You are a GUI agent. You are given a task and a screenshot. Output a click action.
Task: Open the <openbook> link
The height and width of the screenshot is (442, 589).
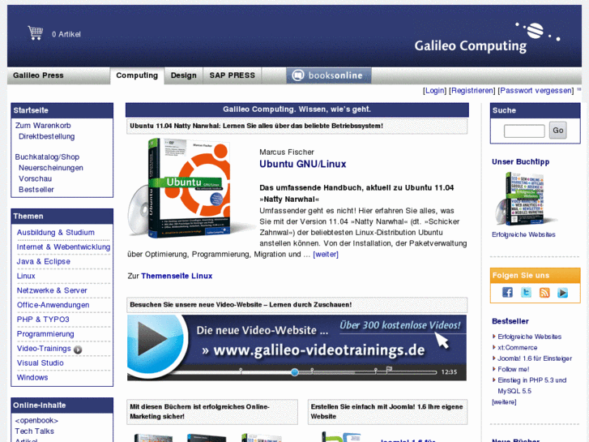36,420
